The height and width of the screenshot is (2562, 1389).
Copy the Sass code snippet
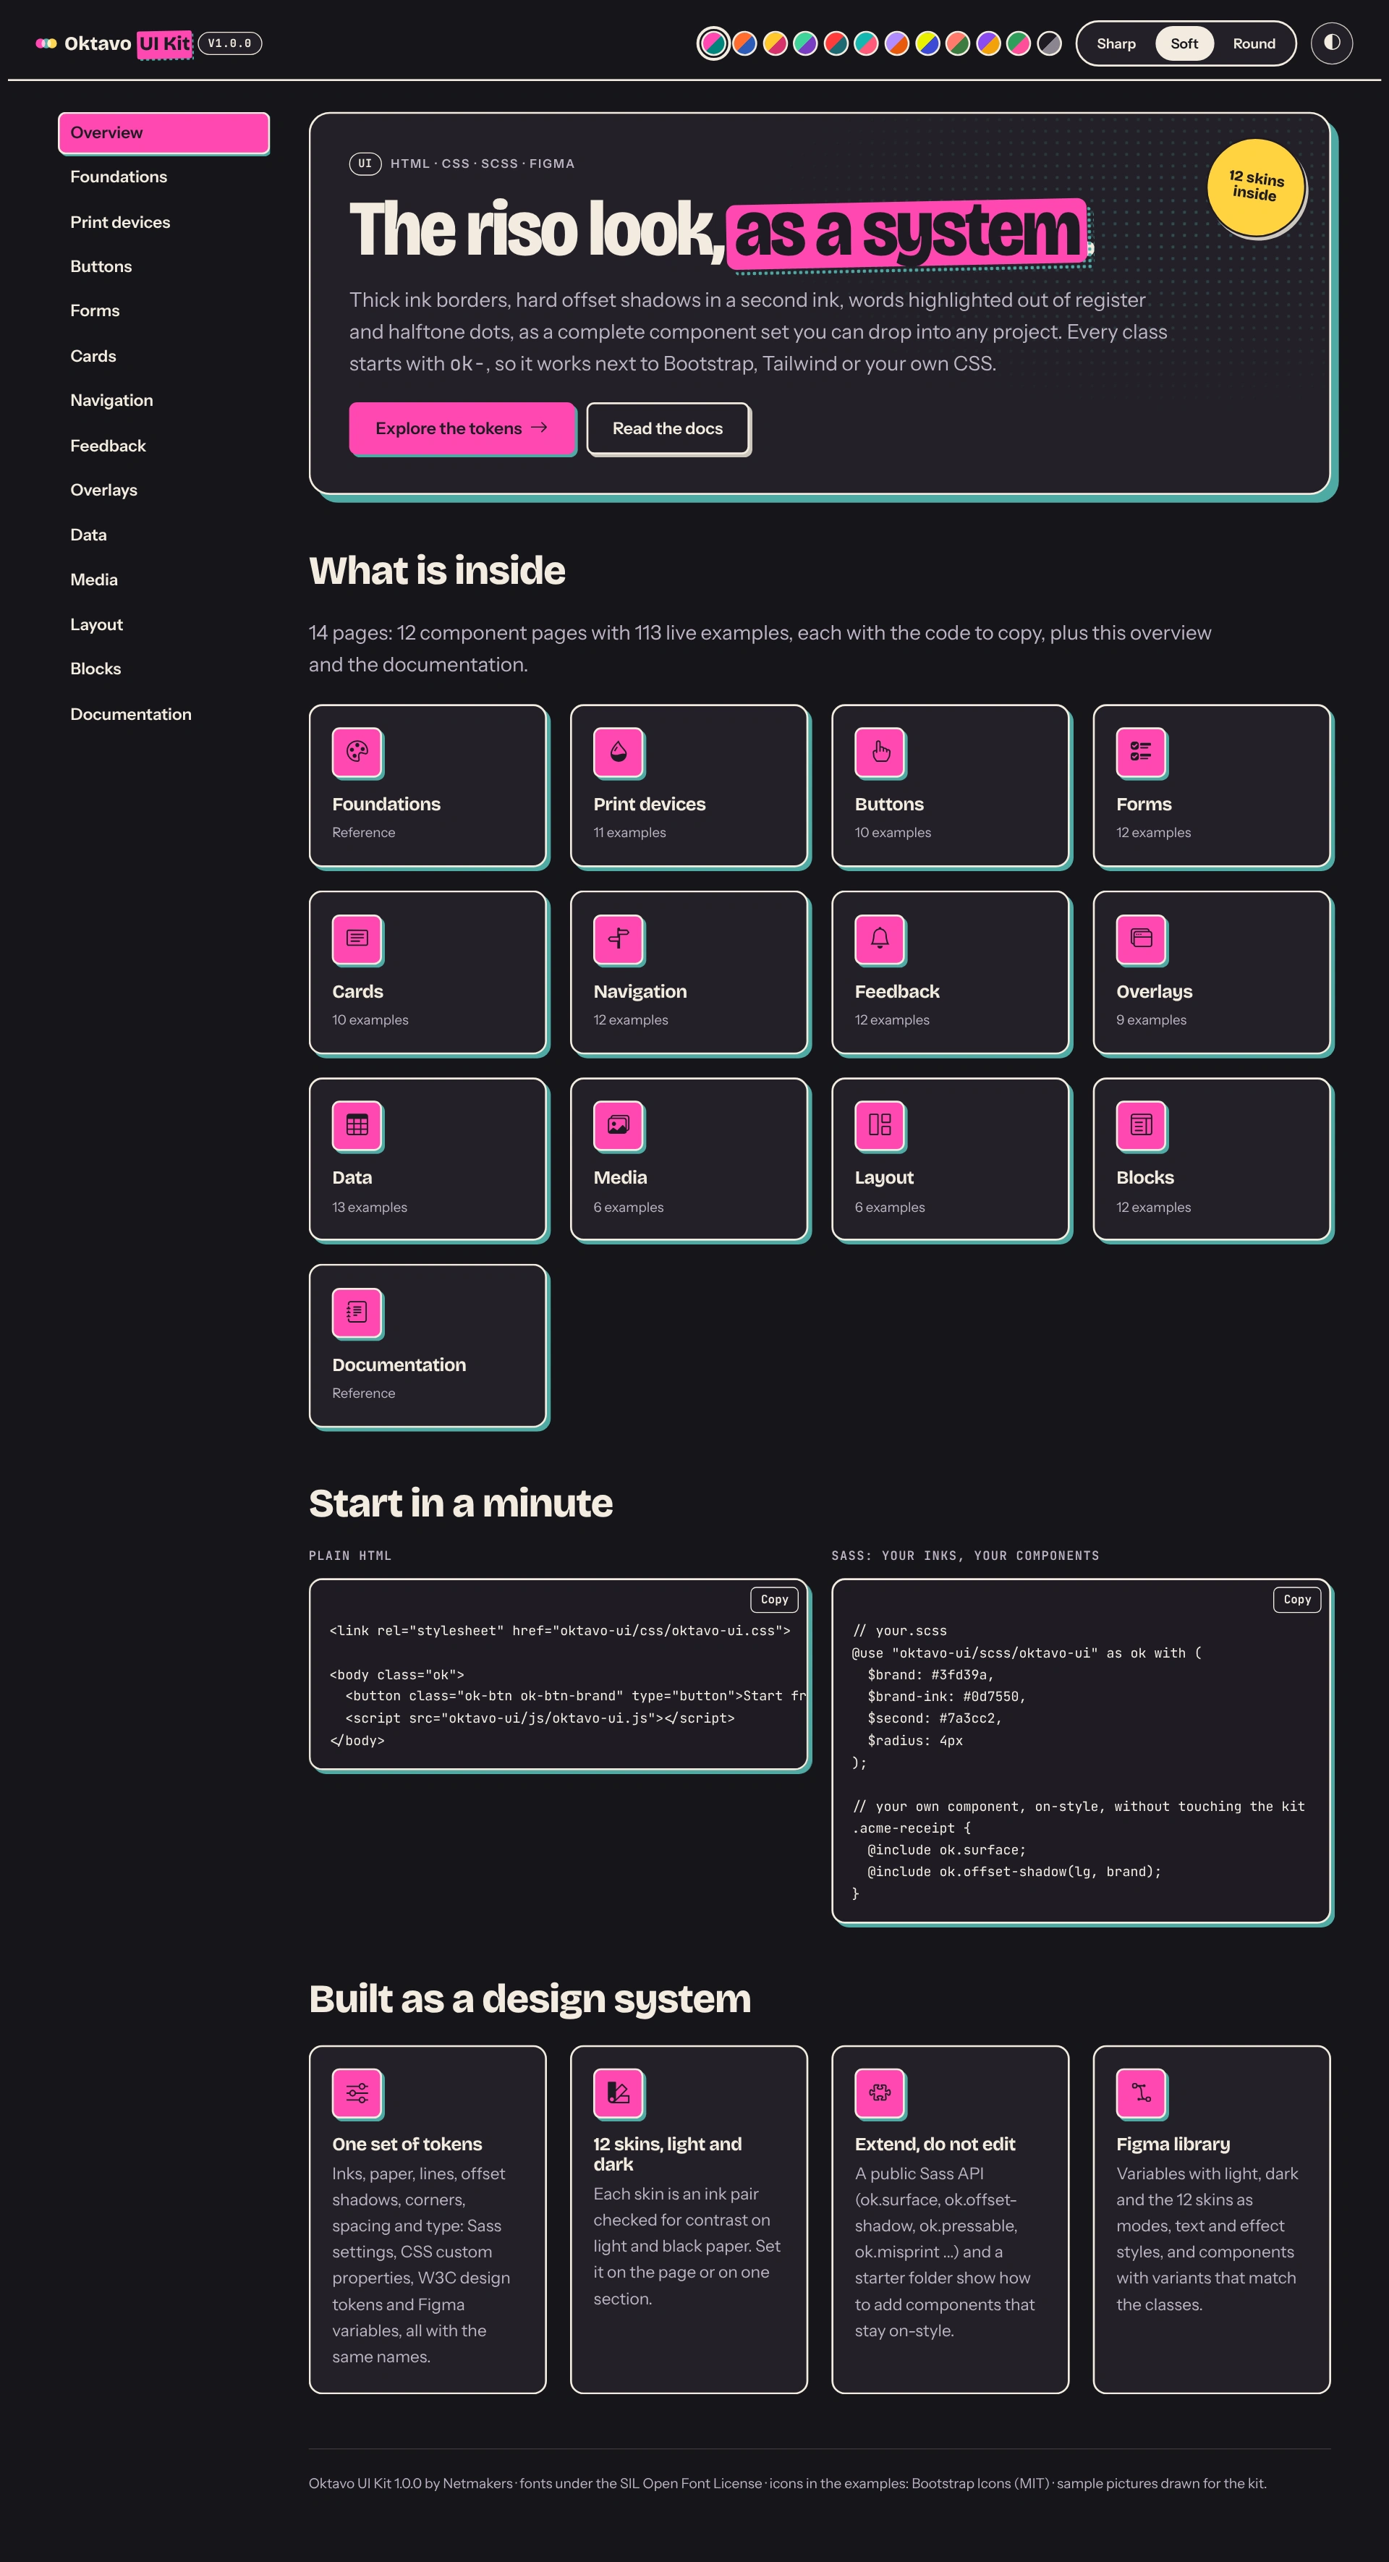1296,1599
